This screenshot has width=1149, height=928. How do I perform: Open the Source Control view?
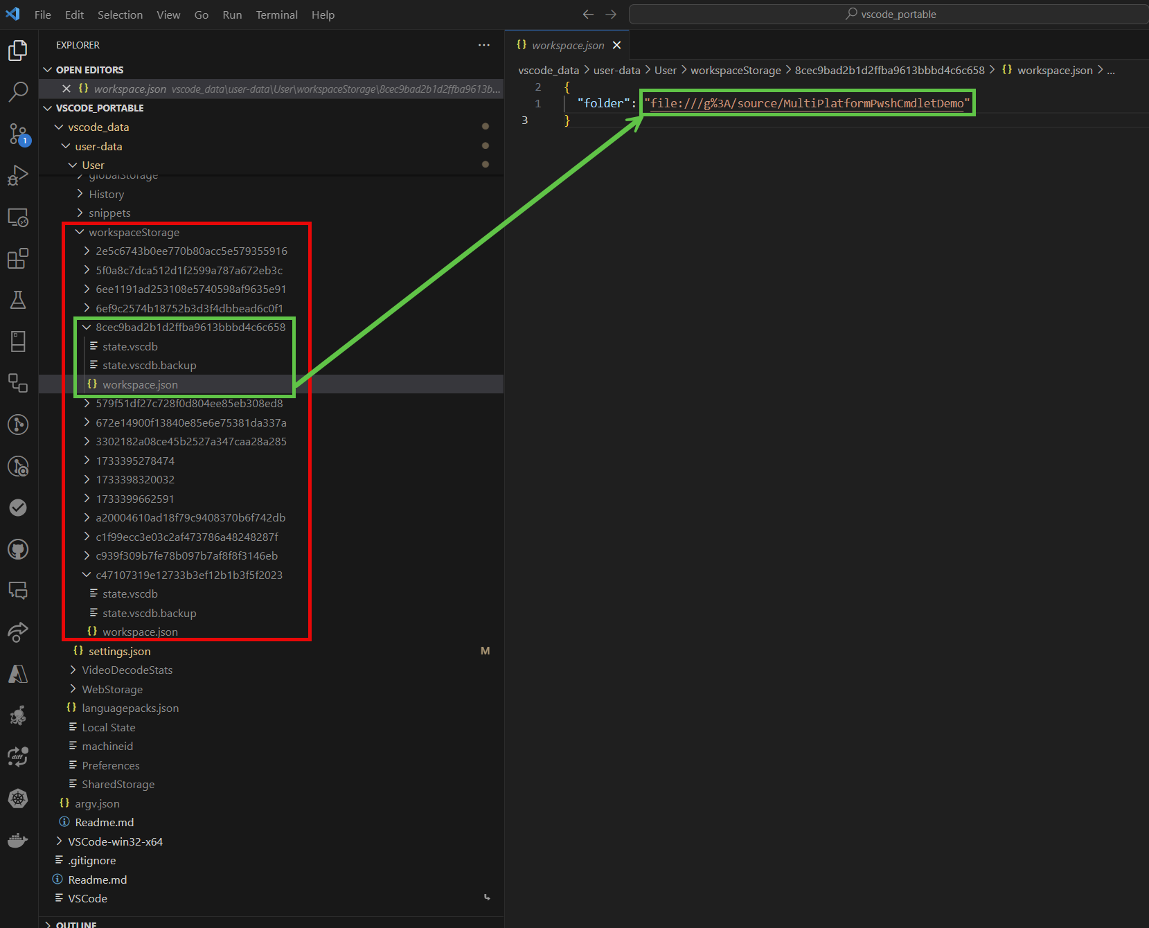point(18,134)
